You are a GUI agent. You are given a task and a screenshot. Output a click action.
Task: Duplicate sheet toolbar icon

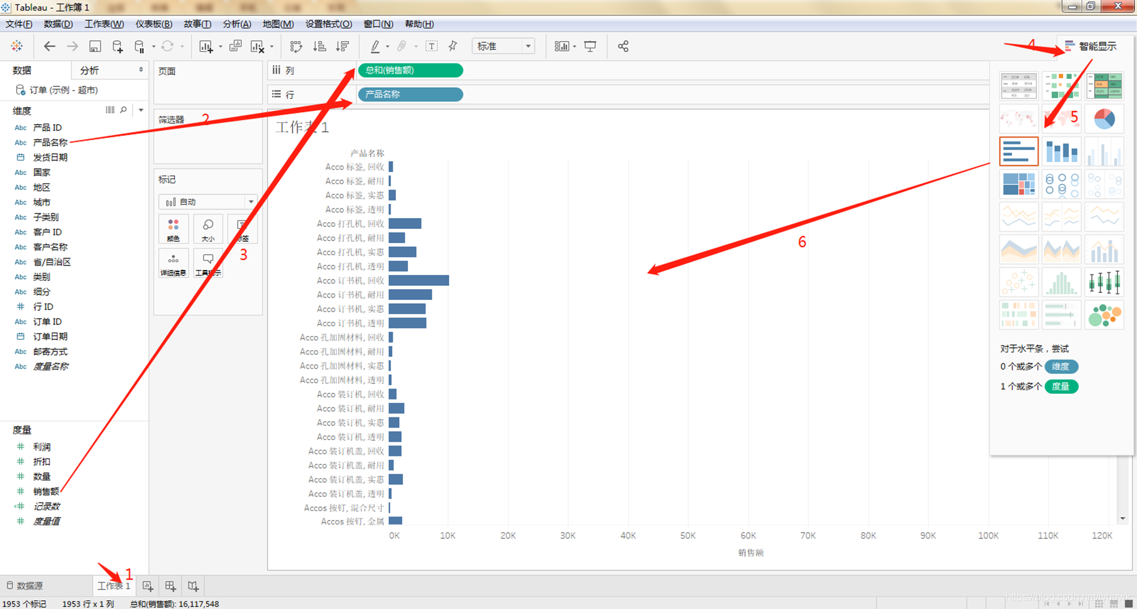(x=235, y=46)
